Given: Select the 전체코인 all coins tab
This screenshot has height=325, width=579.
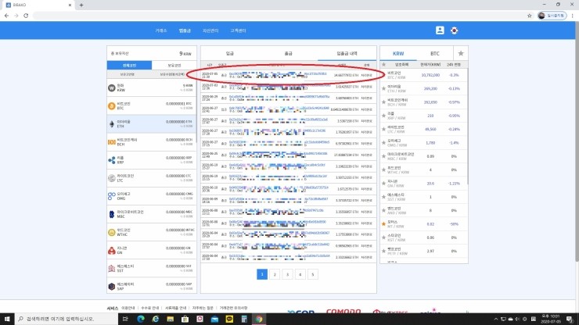Looking at the screenshot, I should point(129,66).
